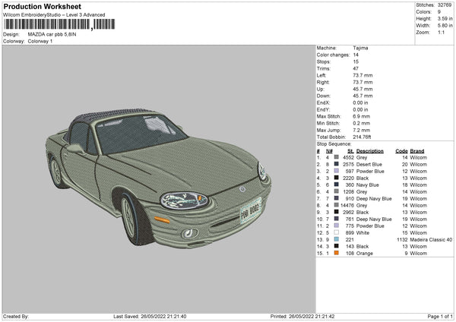Click the white swatch in row 12
The height and width of the screenshot is (322, 456).
tap(336, 232)
